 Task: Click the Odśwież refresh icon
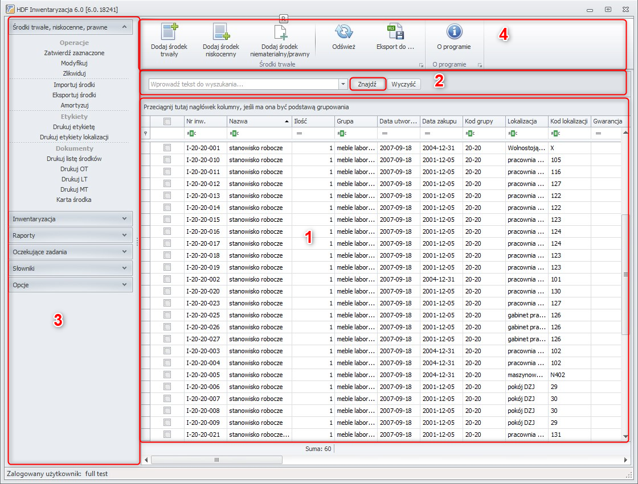click(x=343, y=32)
